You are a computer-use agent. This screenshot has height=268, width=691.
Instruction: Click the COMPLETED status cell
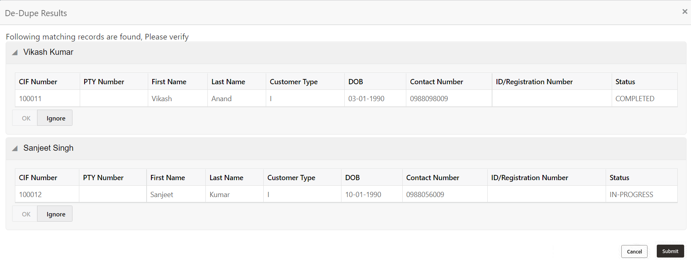pos(635,99)
